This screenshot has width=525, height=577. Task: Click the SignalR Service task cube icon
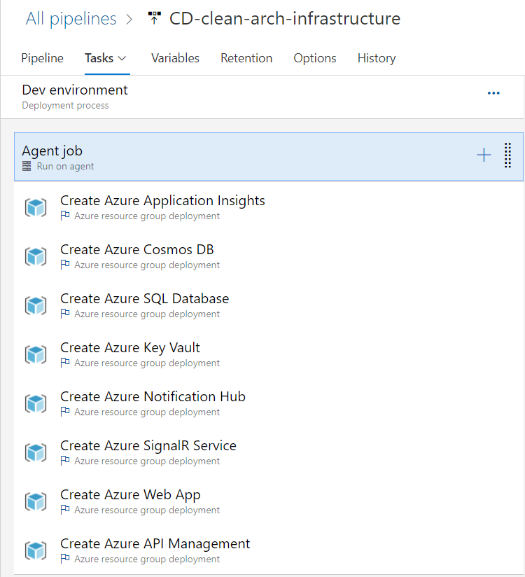(36, 452)
